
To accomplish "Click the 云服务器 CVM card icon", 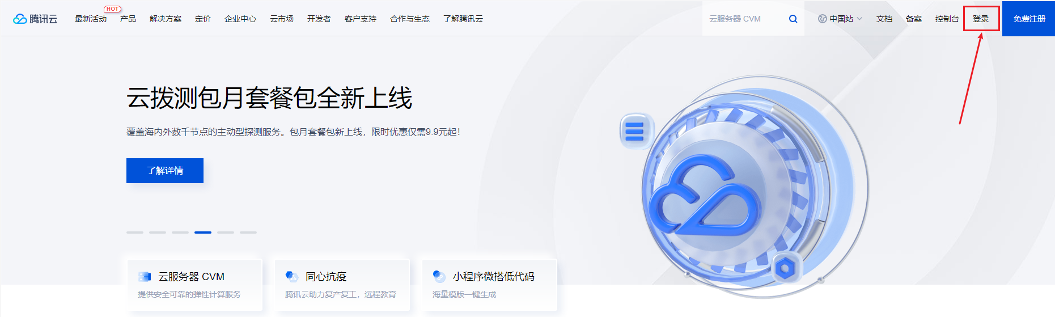I will tap(145, 277).
